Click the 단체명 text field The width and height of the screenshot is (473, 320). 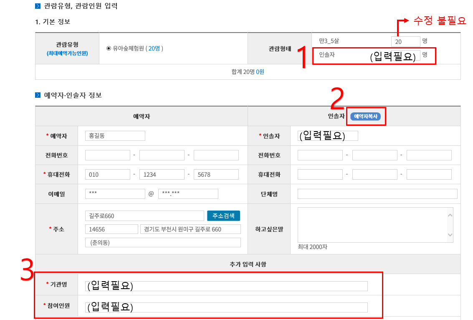(x=377, y=194)
